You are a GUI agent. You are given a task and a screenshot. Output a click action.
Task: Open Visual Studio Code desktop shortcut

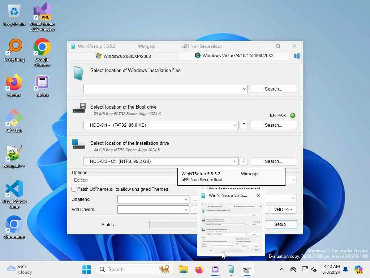(x=14, y=194)
